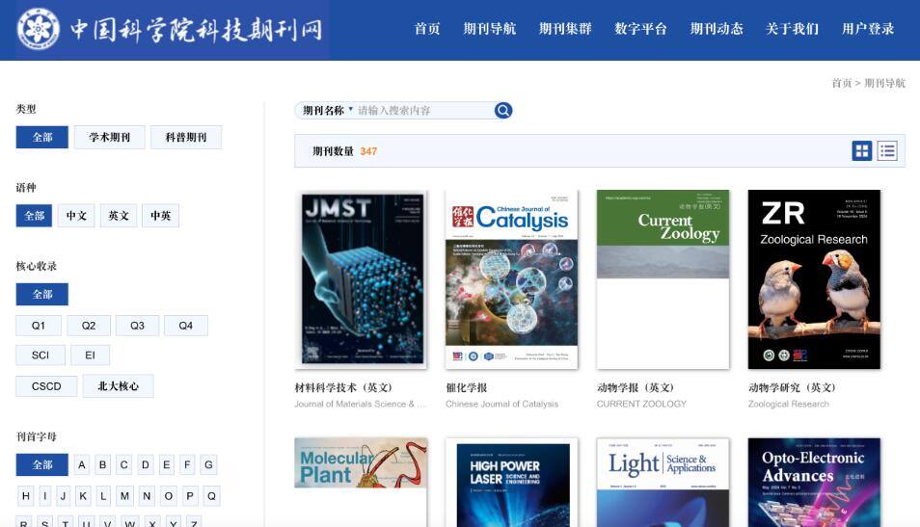Open Molecular Plant journal cover
Viewport: 920px width, 527px height.
pyautogui.click(x=362, y=482)
